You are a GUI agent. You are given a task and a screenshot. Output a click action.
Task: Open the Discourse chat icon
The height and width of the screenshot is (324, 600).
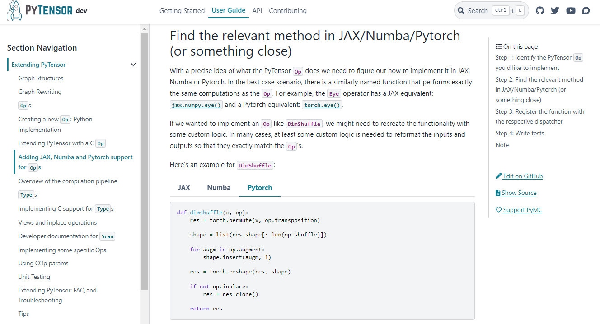pyautogui.click(x=586, y=10)
